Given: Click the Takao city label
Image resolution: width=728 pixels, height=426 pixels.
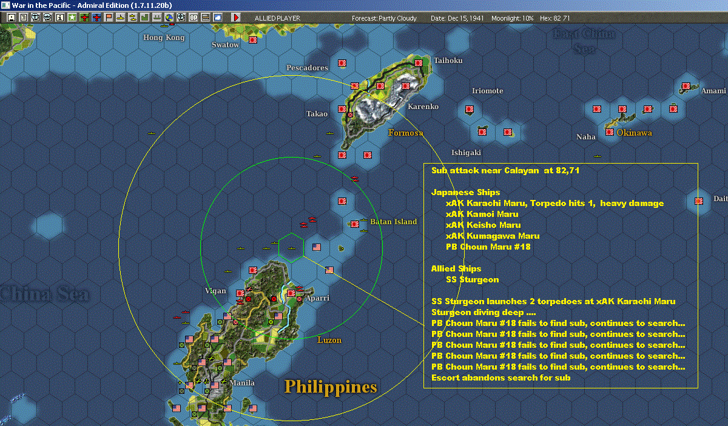Looking at the screenshot, I should [x=317, y=114].
